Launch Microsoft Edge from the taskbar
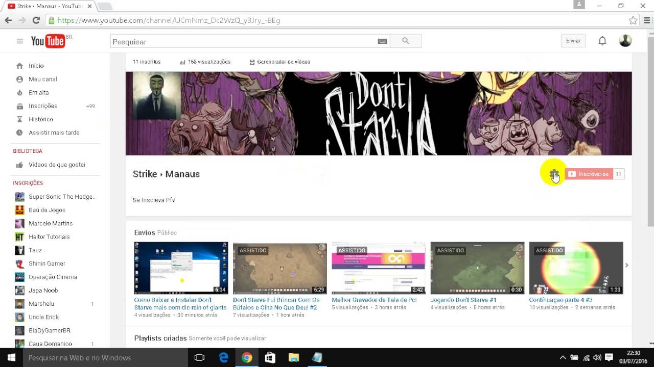This screenshot has width=654, height=367. point(223,358)
